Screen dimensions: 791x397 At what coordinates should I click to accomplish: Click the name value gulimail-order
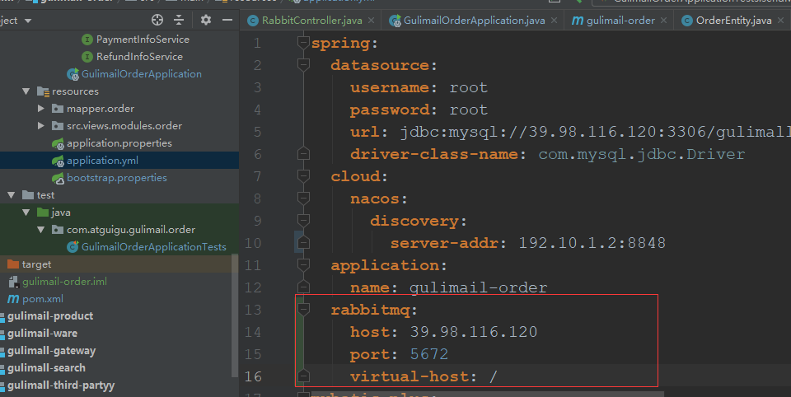[x=478, y=287]
